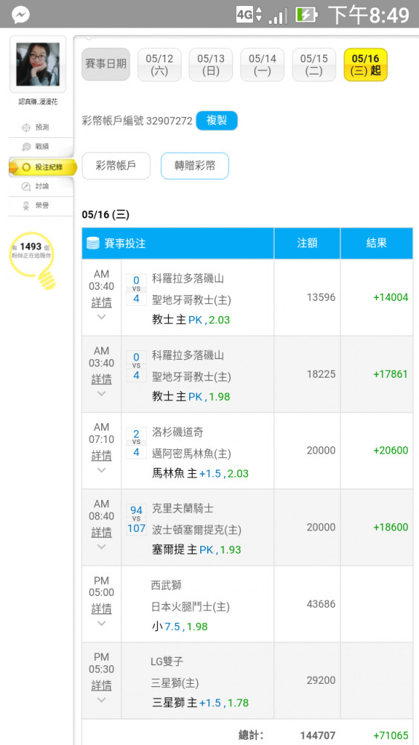Open the 榮譽 honor medal icon
The width and height of the screenshot is (419, 745).
pos(27,206)
